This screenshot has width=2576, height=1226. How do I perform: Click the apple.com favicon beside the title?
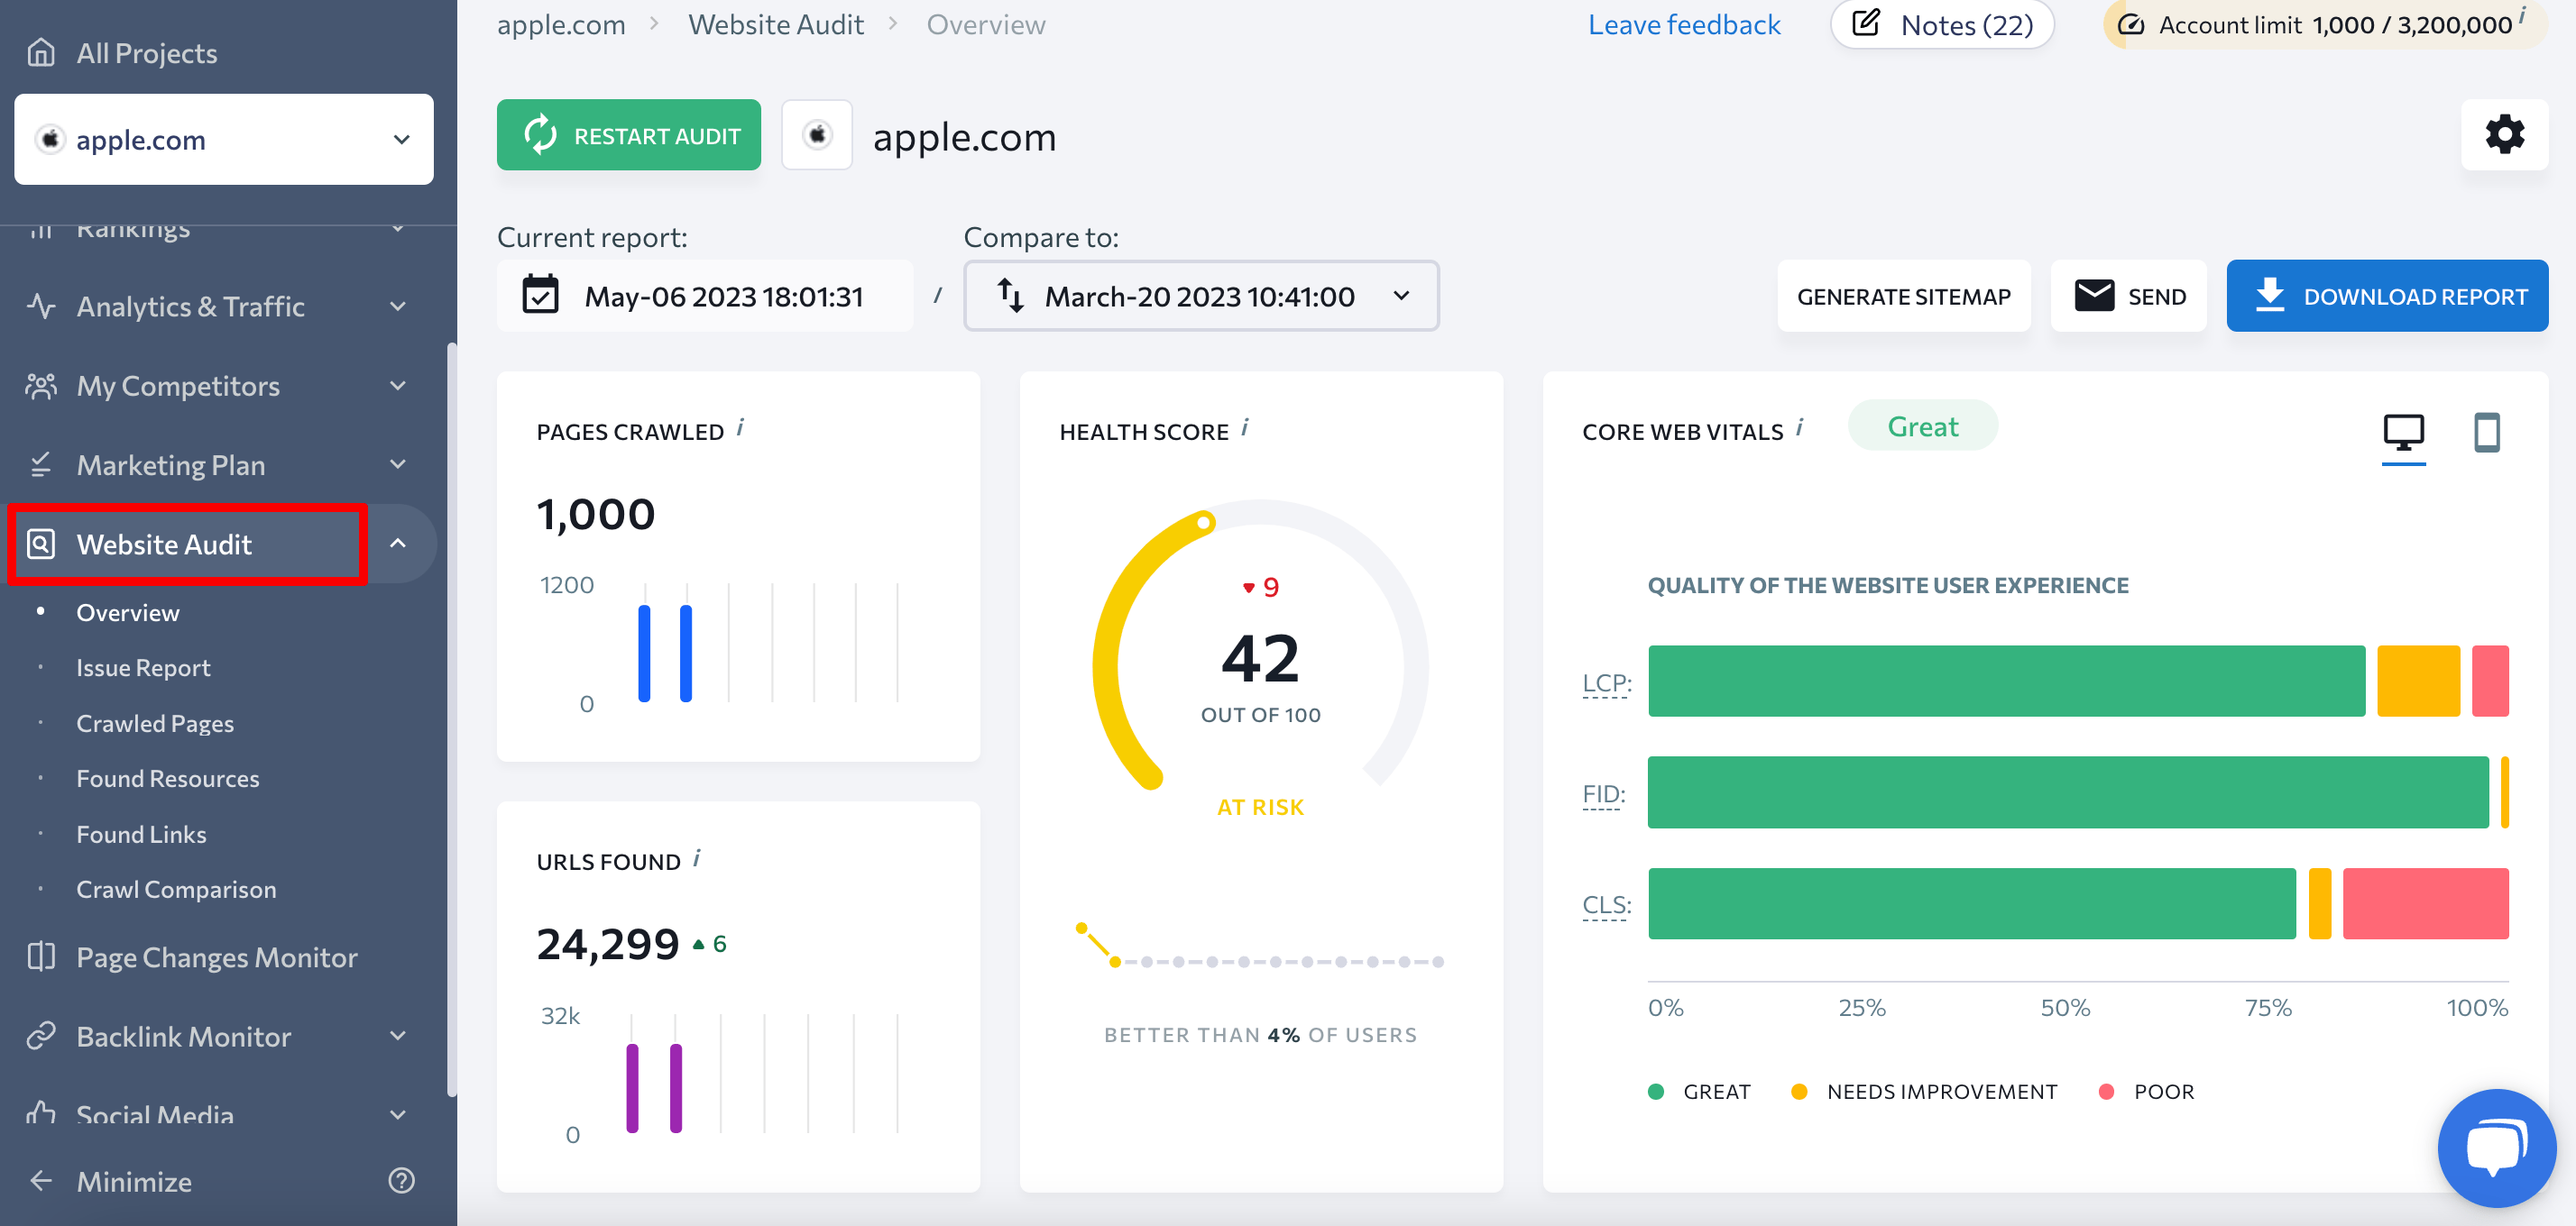coord(817,135)
